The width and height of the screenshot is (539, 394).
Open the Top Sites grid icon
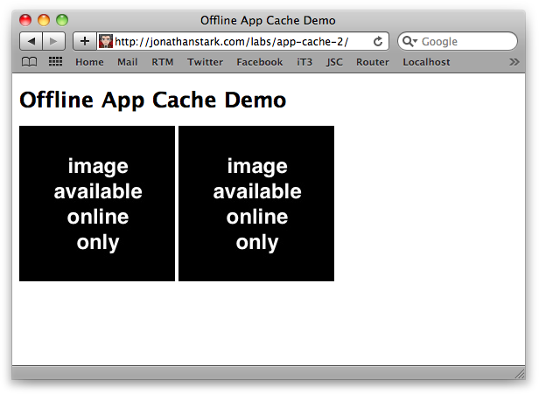pos(55,62)
